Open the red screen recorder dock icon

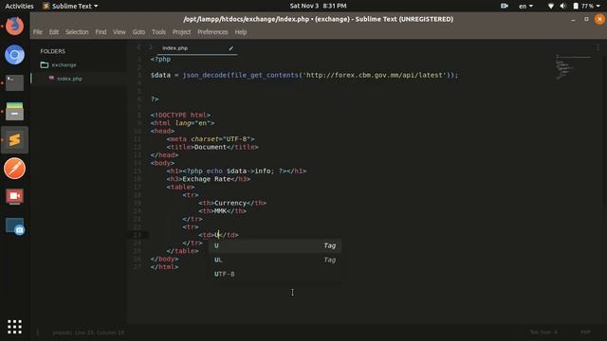pos(14,196)
